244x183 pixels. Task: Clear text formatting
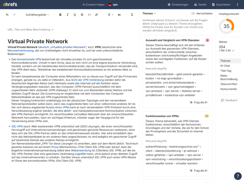132,15
